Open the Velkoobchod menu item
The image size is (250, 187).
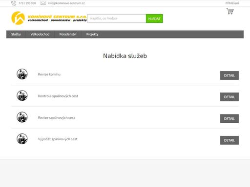tap(40, 34)
